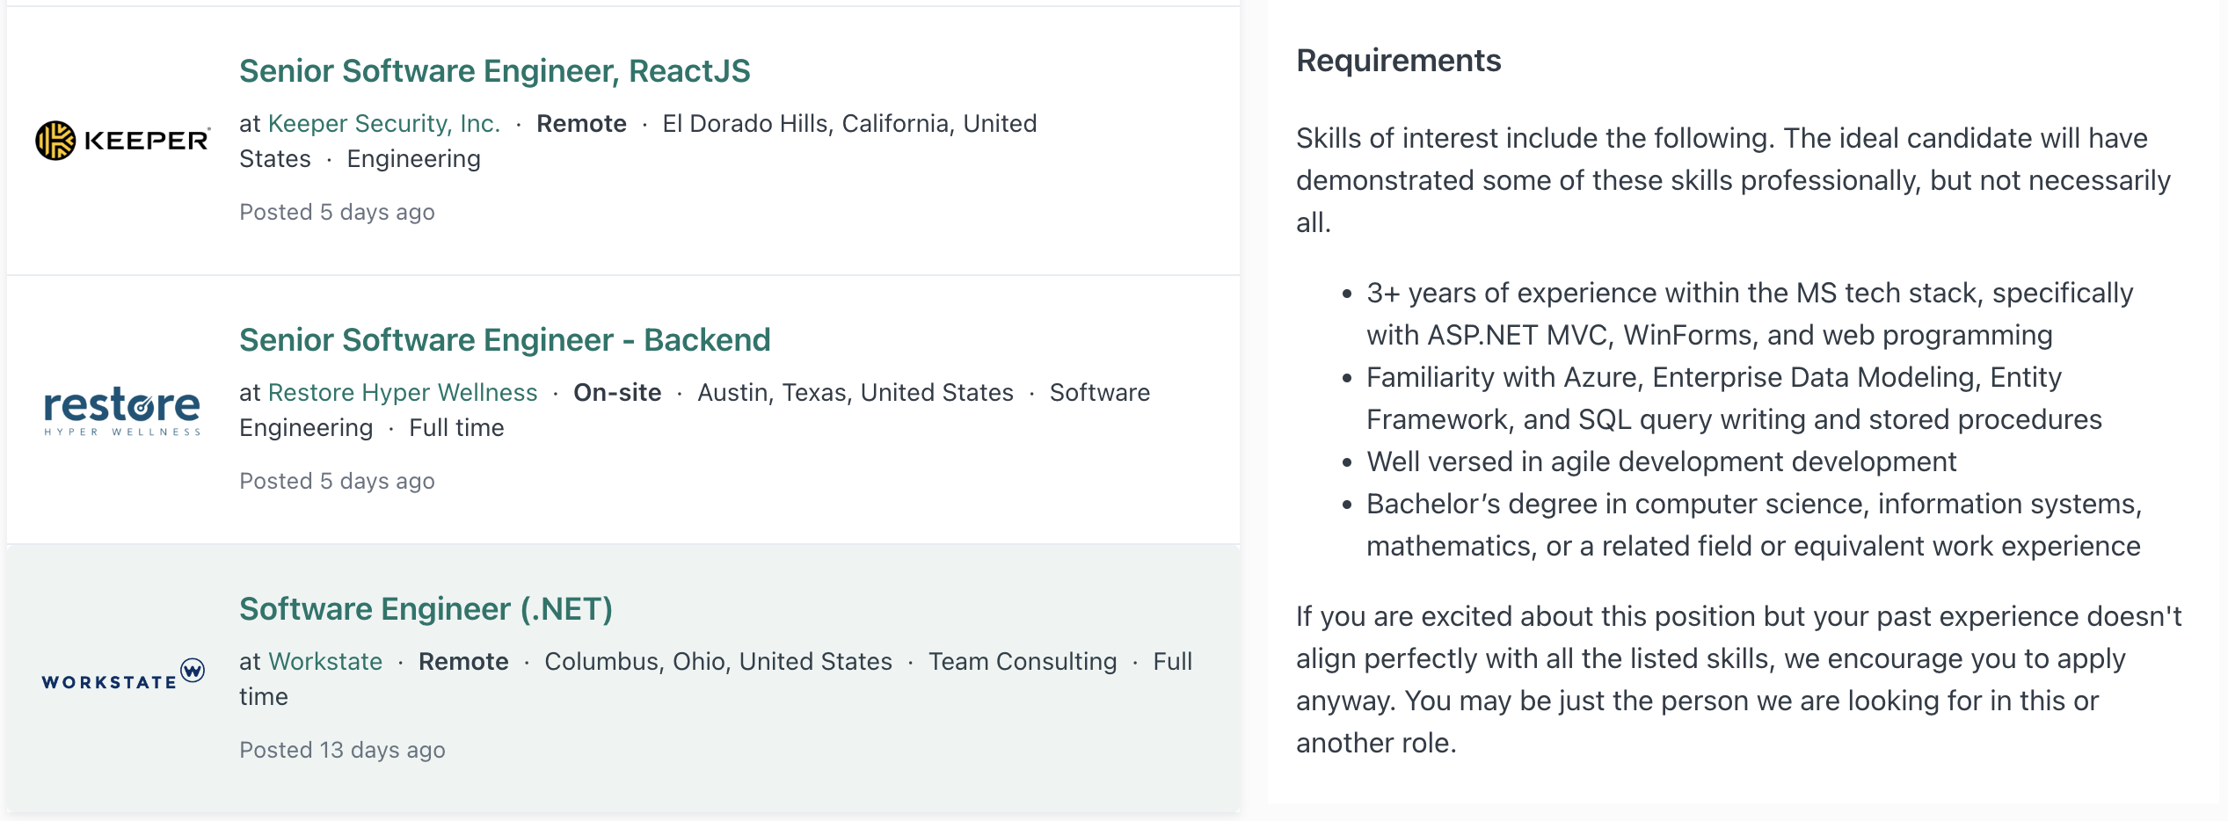Click the 3+ years of experience bullet
Image resolution: width=2228 pixels, height=821 pixels.
pos(1749,314)
